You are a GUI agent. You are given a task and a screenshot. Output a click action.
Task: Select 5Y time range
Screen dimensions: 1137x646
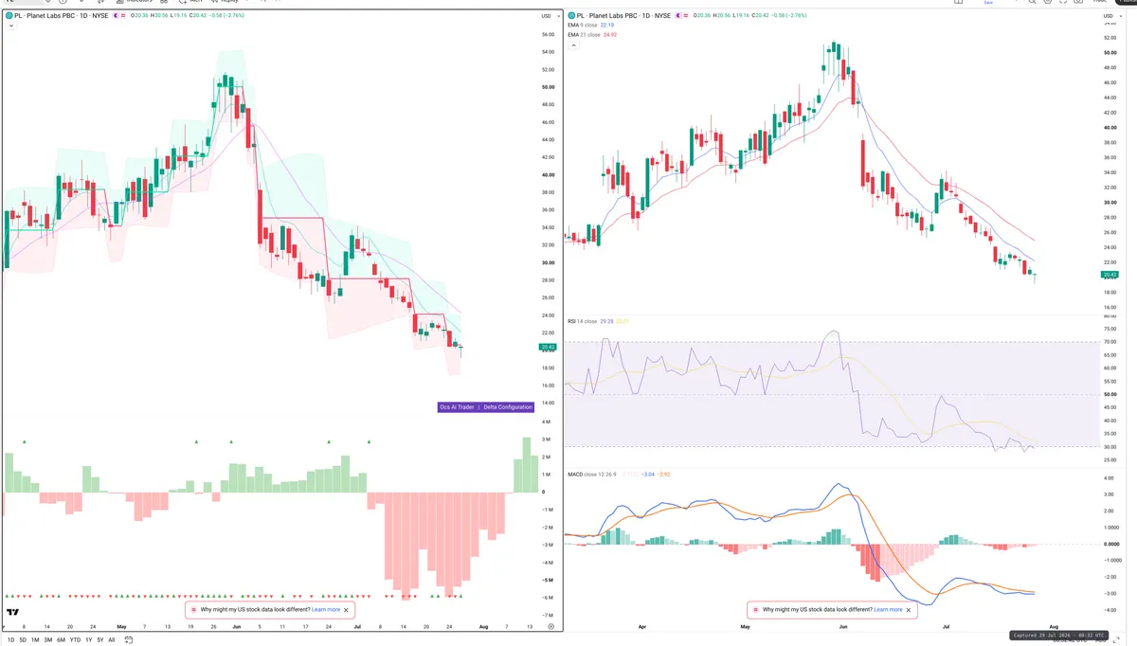(100, 640)
